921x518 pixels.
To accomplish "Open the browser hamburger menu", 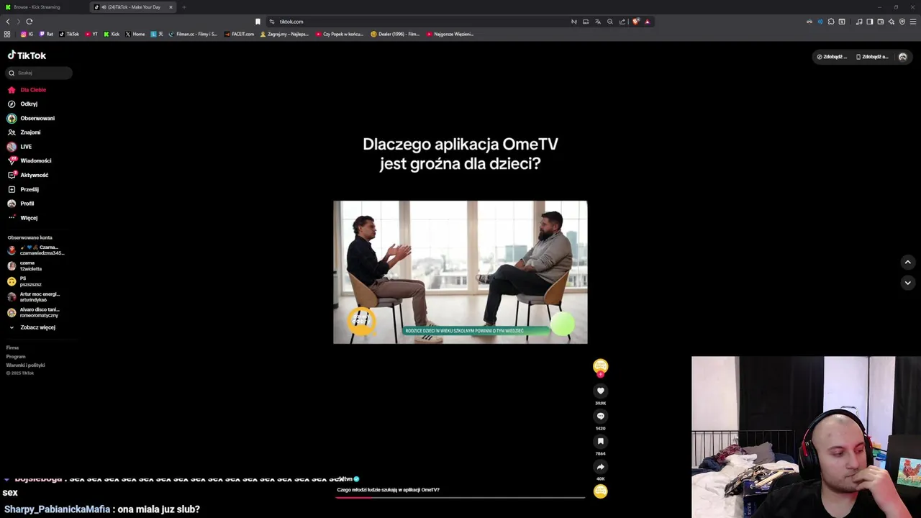I will 914,22.
